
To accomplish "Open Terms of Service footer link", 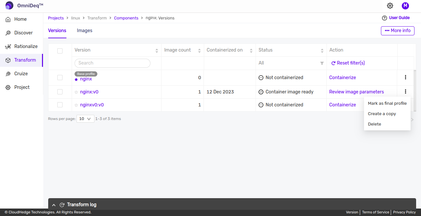I will [x=375, y=212].
